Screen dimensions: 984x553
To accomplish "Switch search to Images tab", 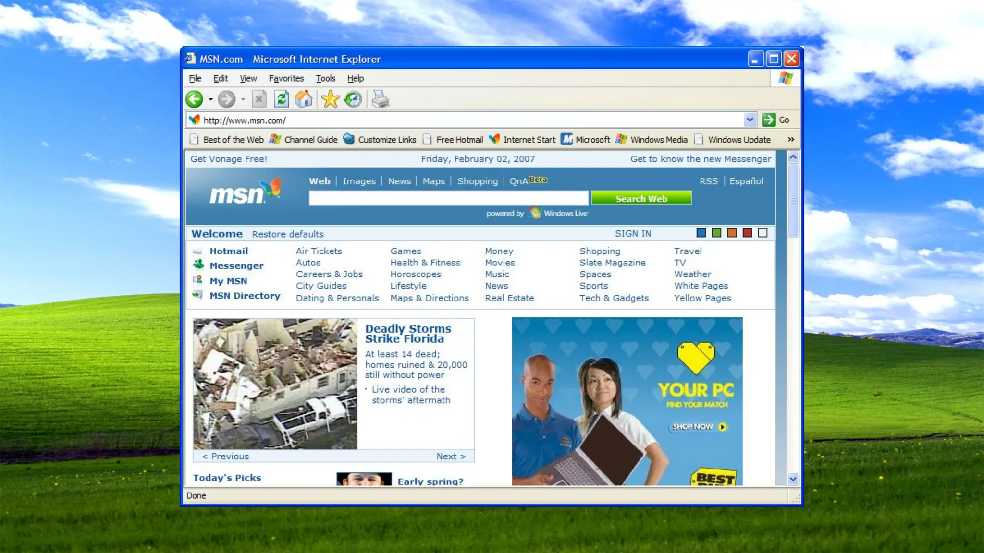I will coord(359,181).
